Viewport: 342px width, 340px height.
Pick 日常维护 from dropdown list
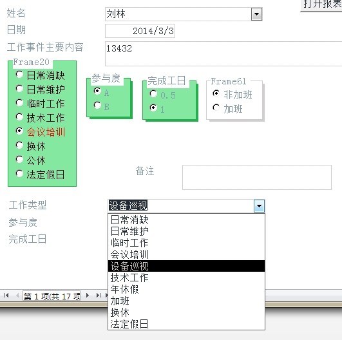click(x=187, y=231)
